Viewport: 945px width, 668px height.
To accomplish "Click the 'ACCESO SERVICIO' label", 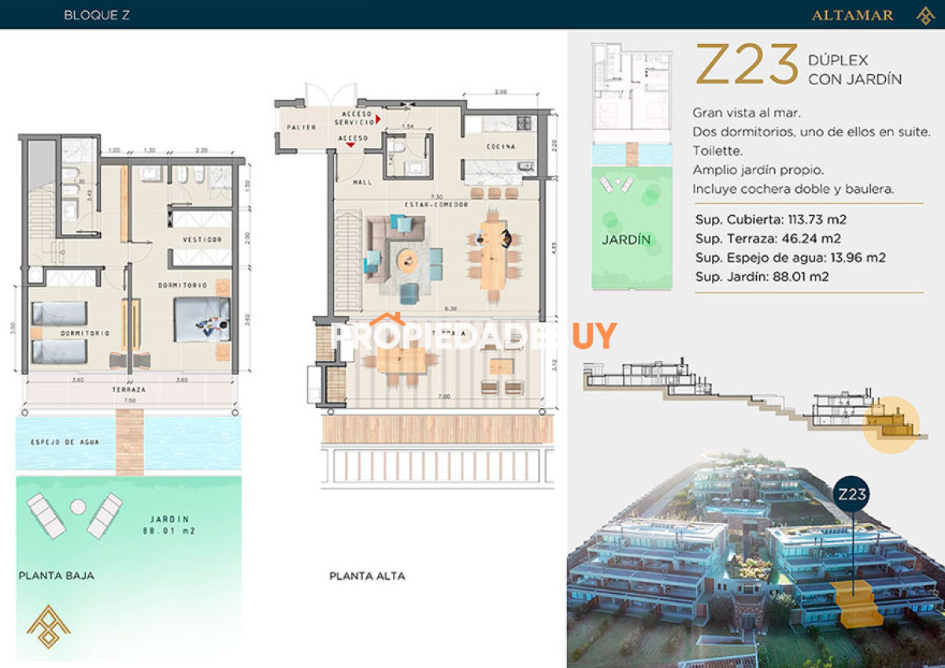I will [354, 118].
